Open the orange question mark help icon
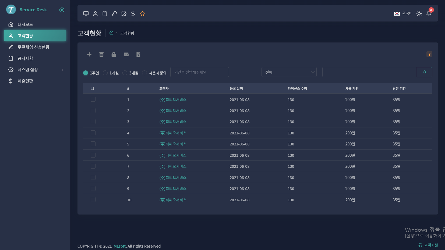The width and height of the screenshot is (445, 250). click(x=429, y=54)
